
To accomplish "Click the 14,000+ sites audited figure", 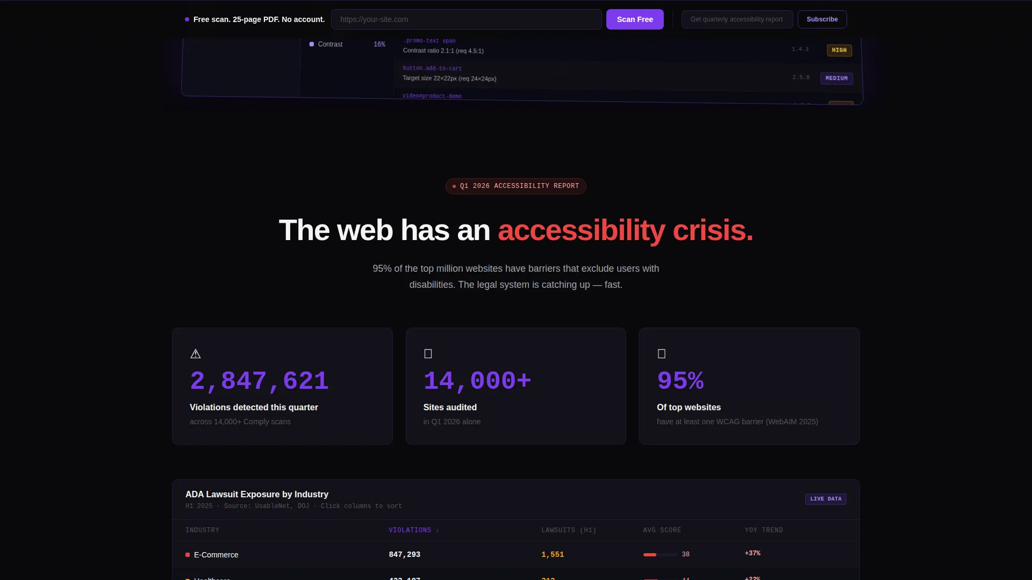I will [477, 381].
